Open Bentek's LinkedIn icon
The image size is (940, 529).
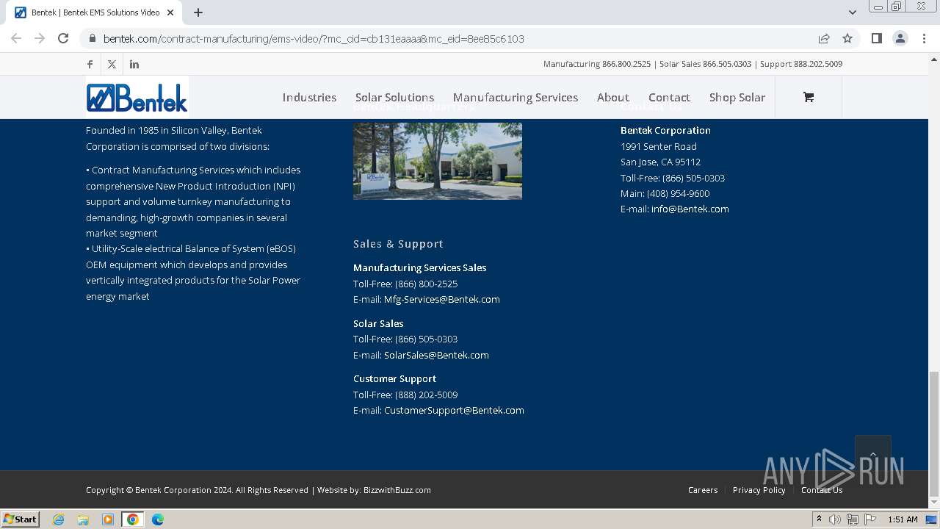coord(134,64)
